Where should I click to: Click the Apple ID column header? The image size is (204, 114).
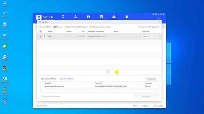point(48,83)
